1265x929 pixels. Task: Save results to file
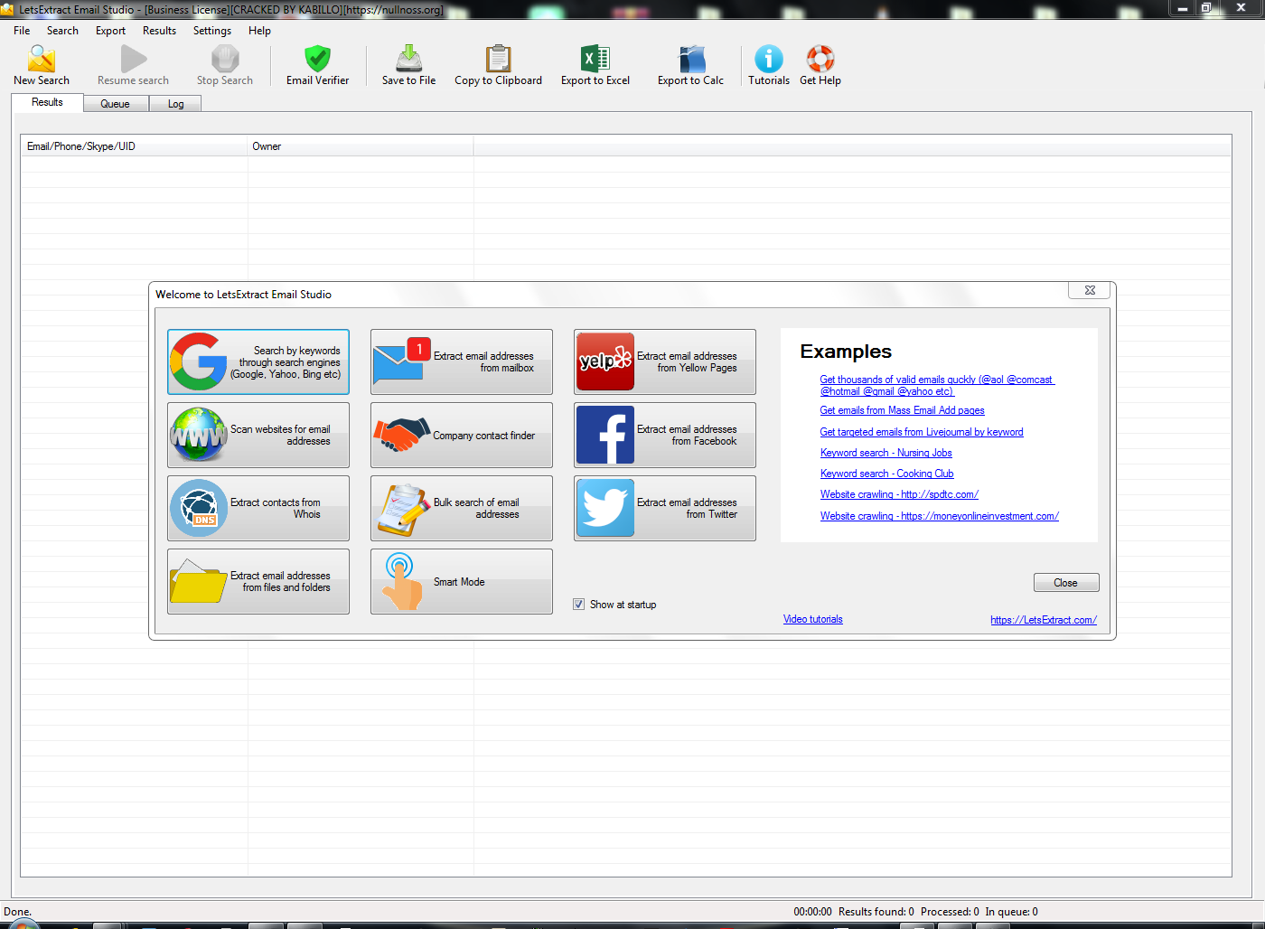coord(408,63)
